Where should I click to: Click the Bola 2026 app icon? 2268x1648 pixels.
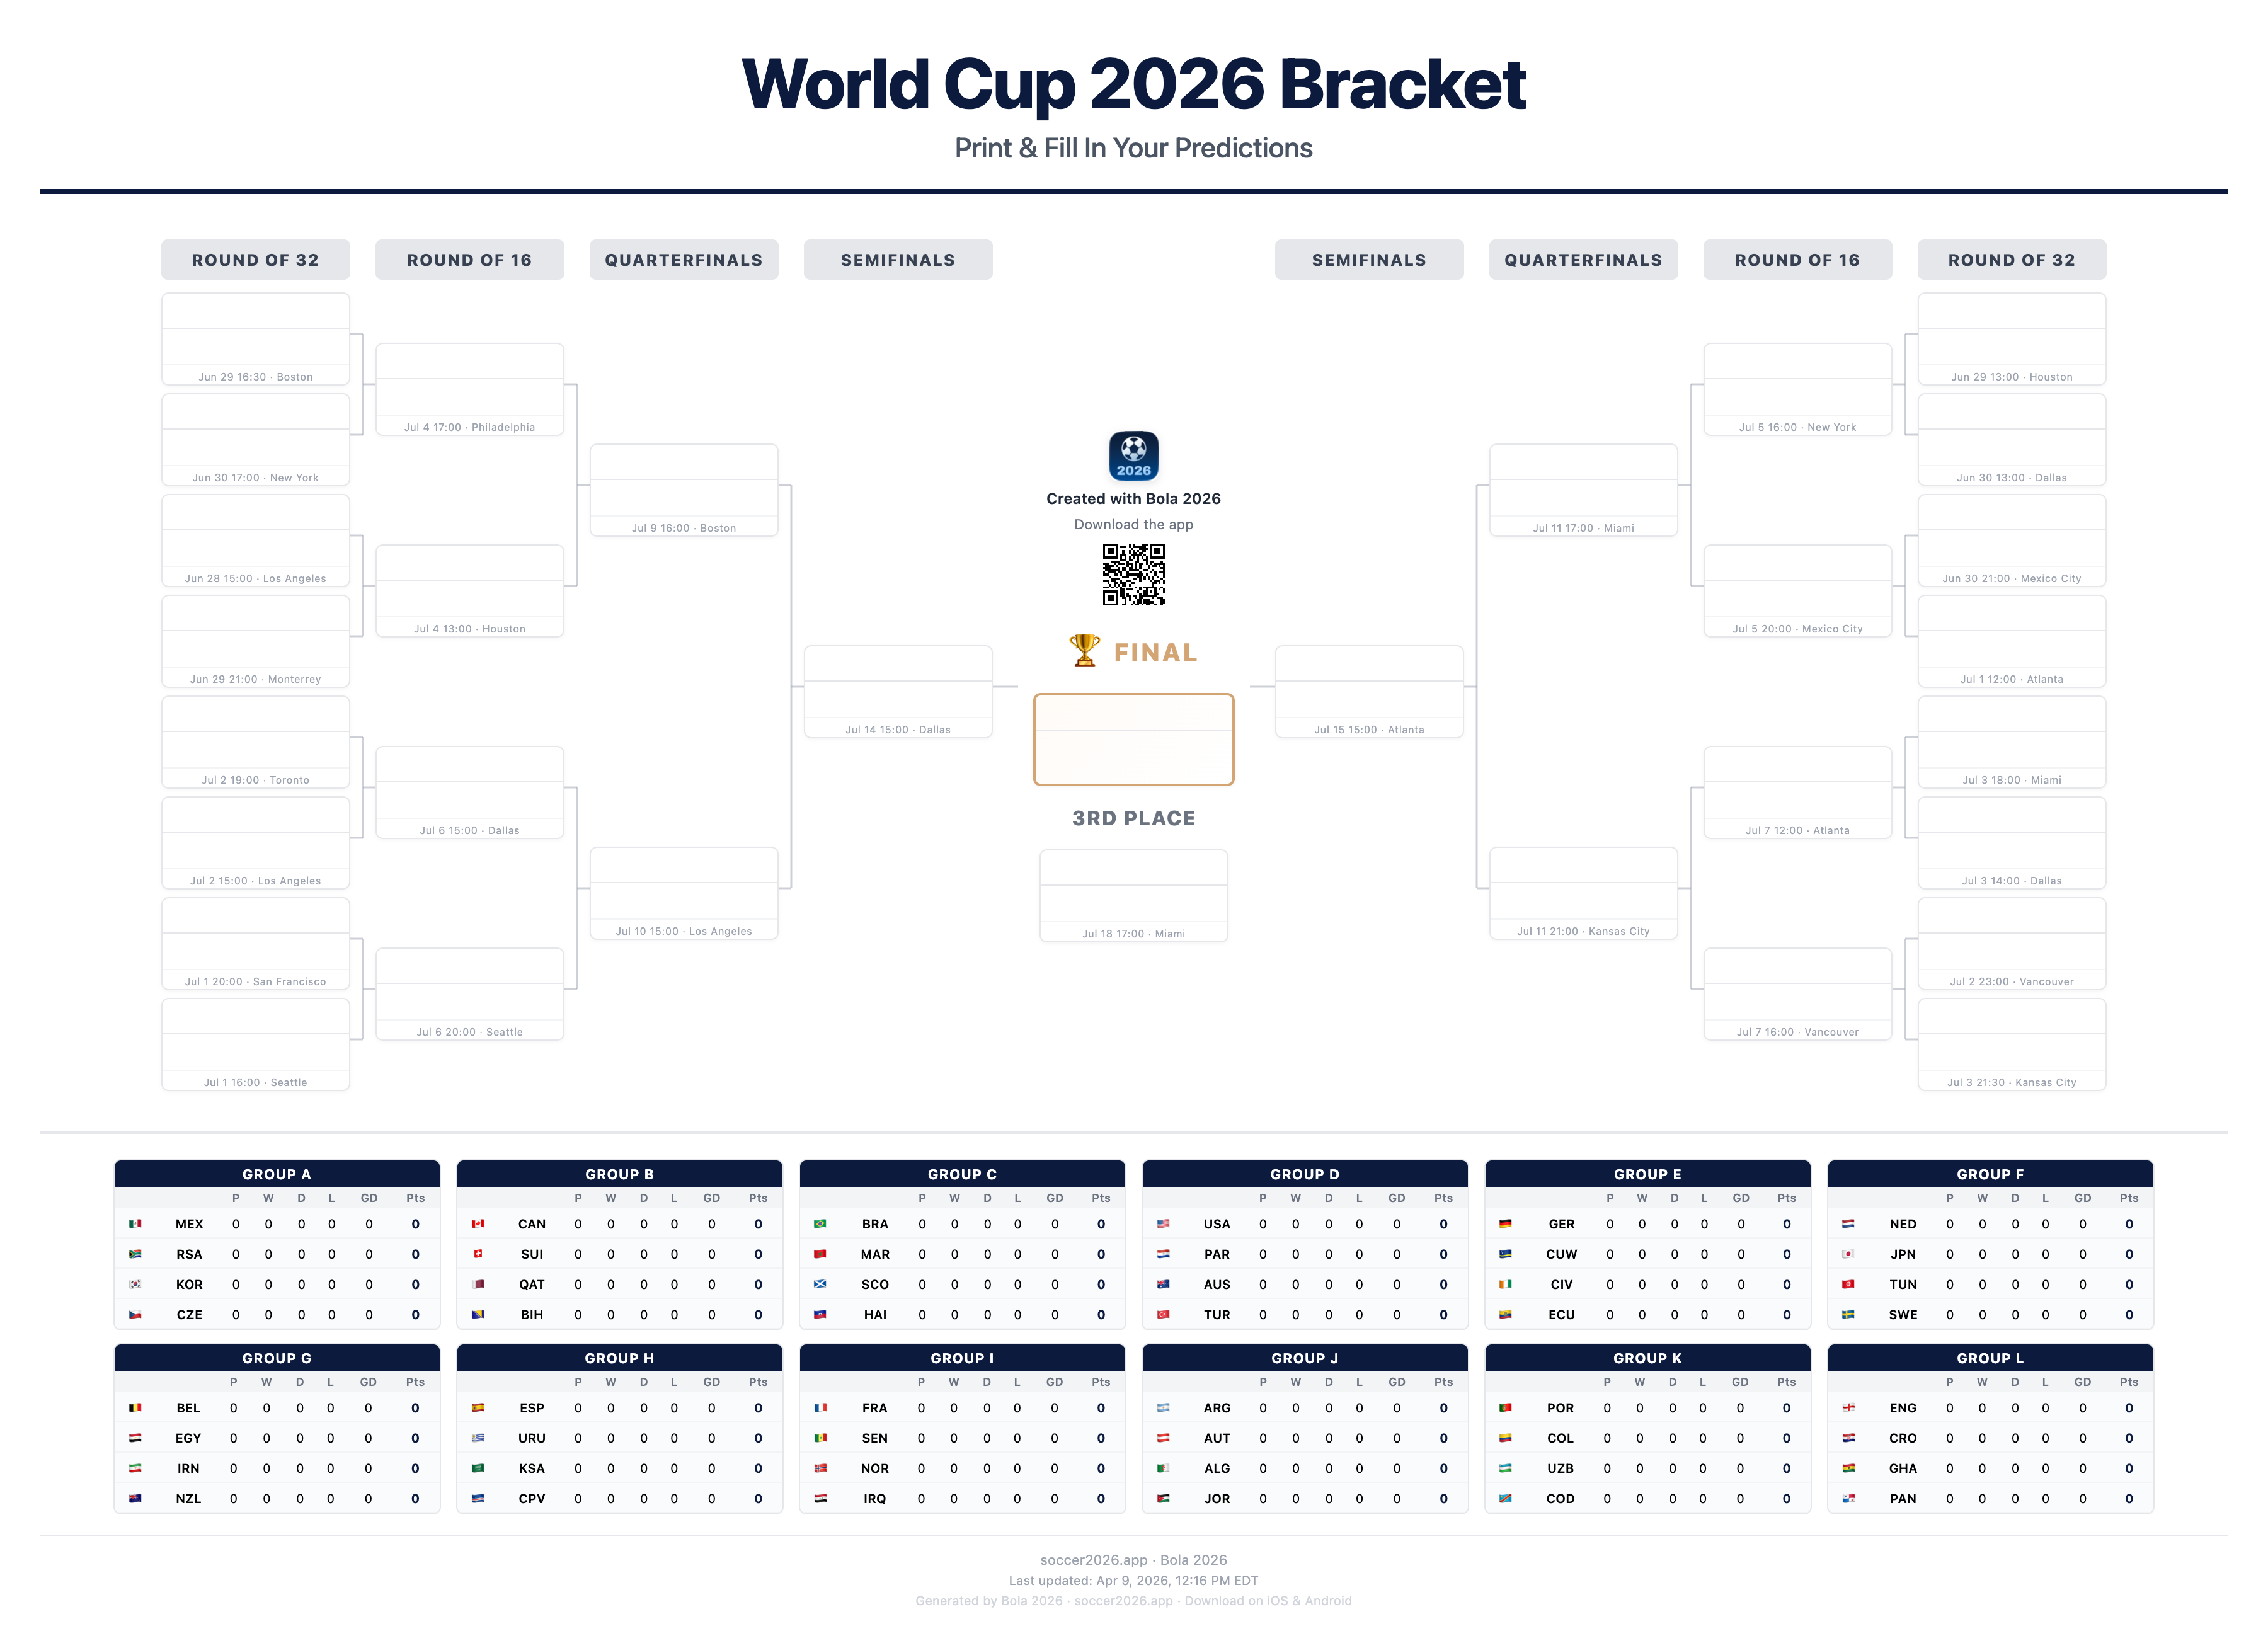tap(1133, 456)
